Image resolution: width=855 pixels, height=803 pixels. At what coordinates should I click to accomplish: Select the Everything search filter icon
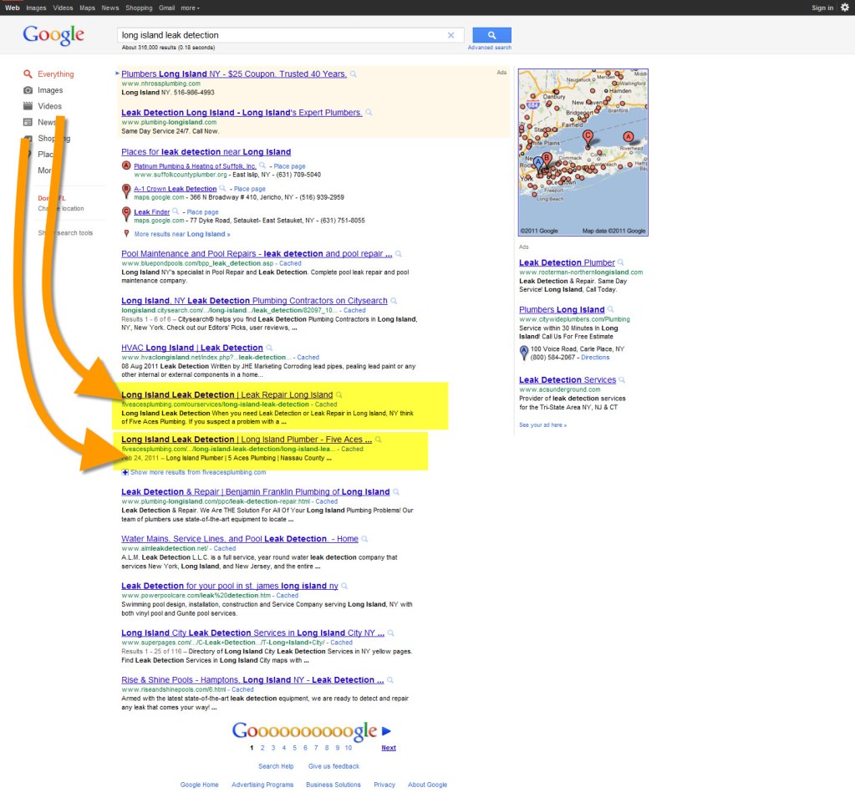tap(28, 74)
